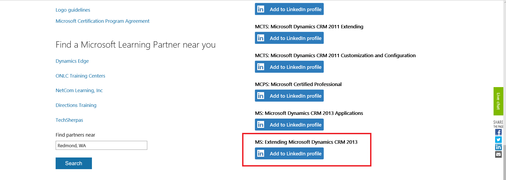The width and height of the screenshot is (506, 180).
Task: Go to Directions Training partner page
Action: pyautogui.click(x=76, y=105)
